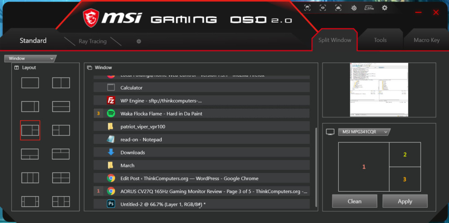This screenshot has width=449, height=223.
Task: Click the cloud capture frame icon
Action: point(338,8)
